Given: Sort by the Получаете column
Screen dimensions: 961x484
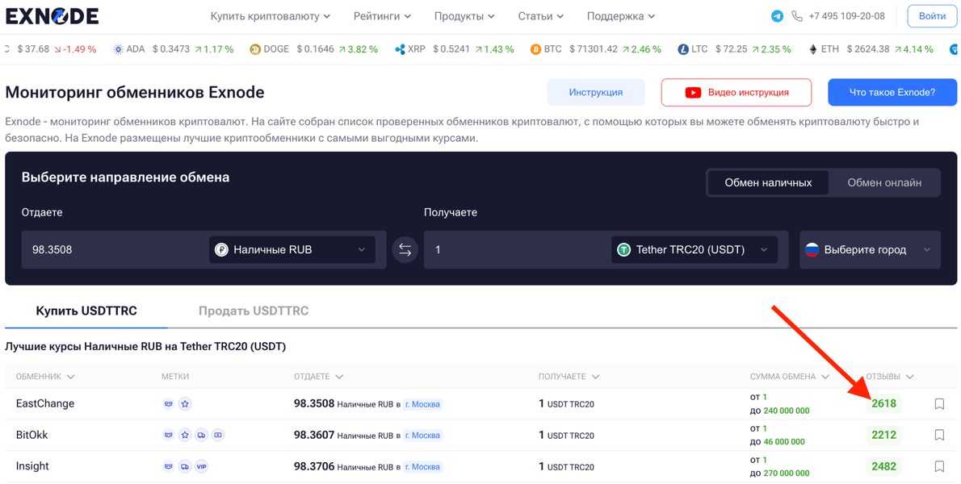Looking at the screenshot, I should point(569,376).
